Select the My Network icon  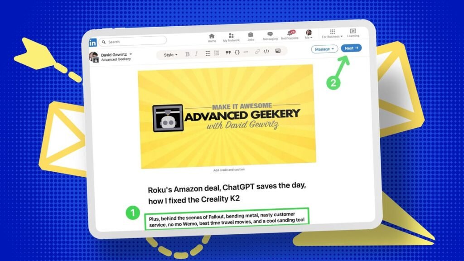pos(231,34)
